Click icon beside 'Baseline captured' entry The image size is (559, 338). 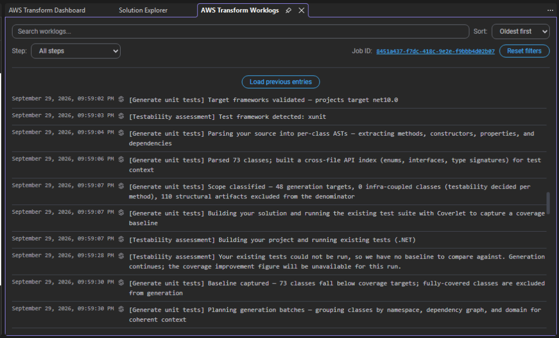[x=121, y=282]
